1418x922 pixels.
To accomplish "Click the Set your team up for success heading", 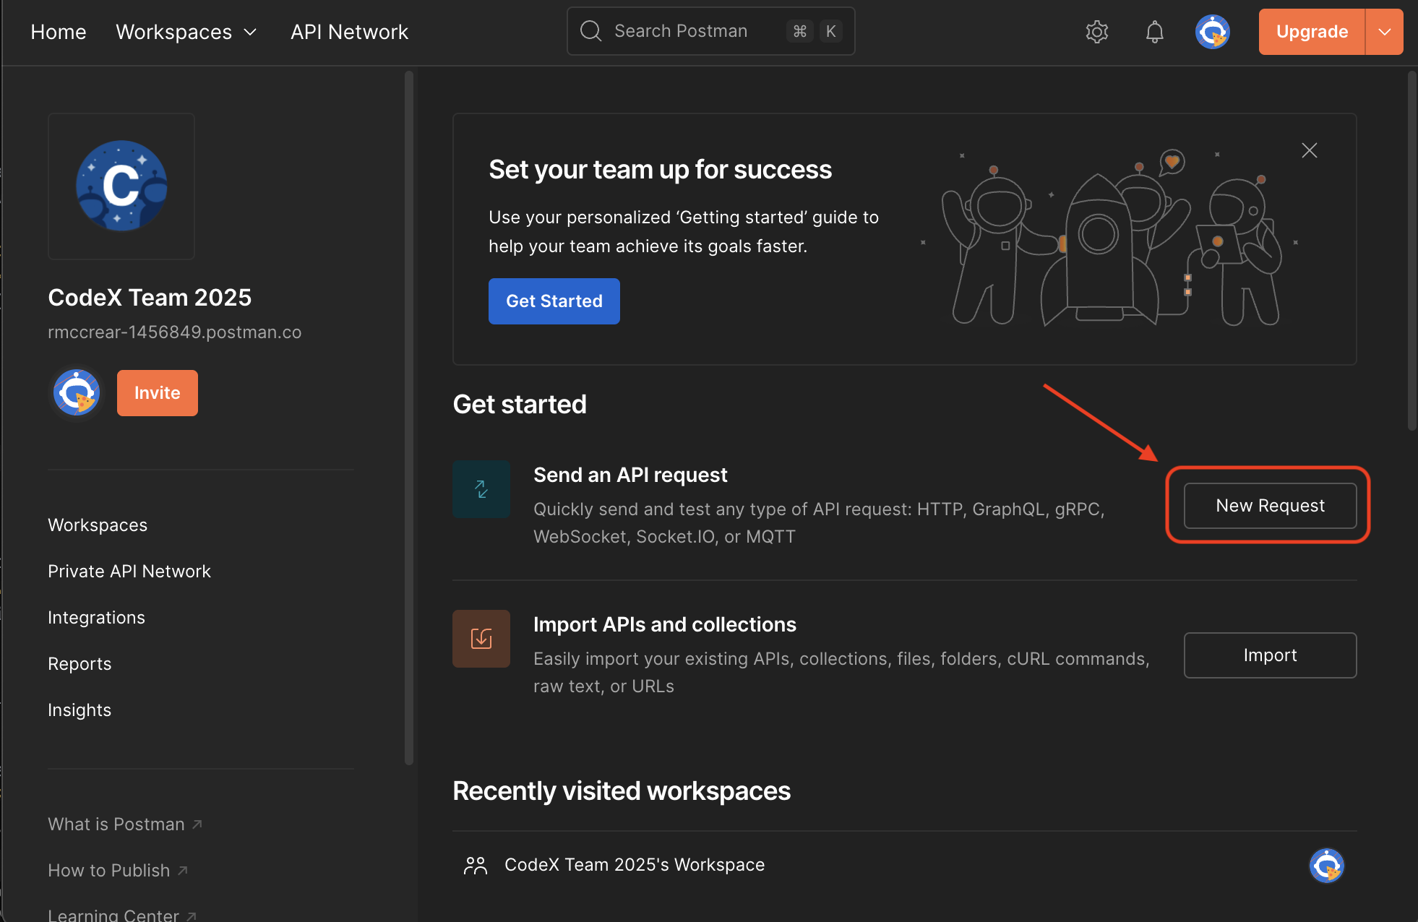I will [660, 170].
